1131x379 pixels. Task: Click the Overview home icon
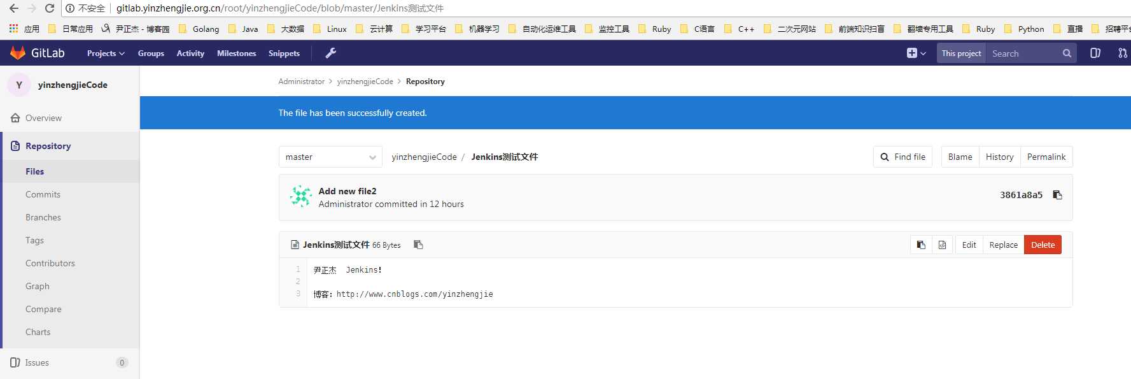[x=15, y=118]
